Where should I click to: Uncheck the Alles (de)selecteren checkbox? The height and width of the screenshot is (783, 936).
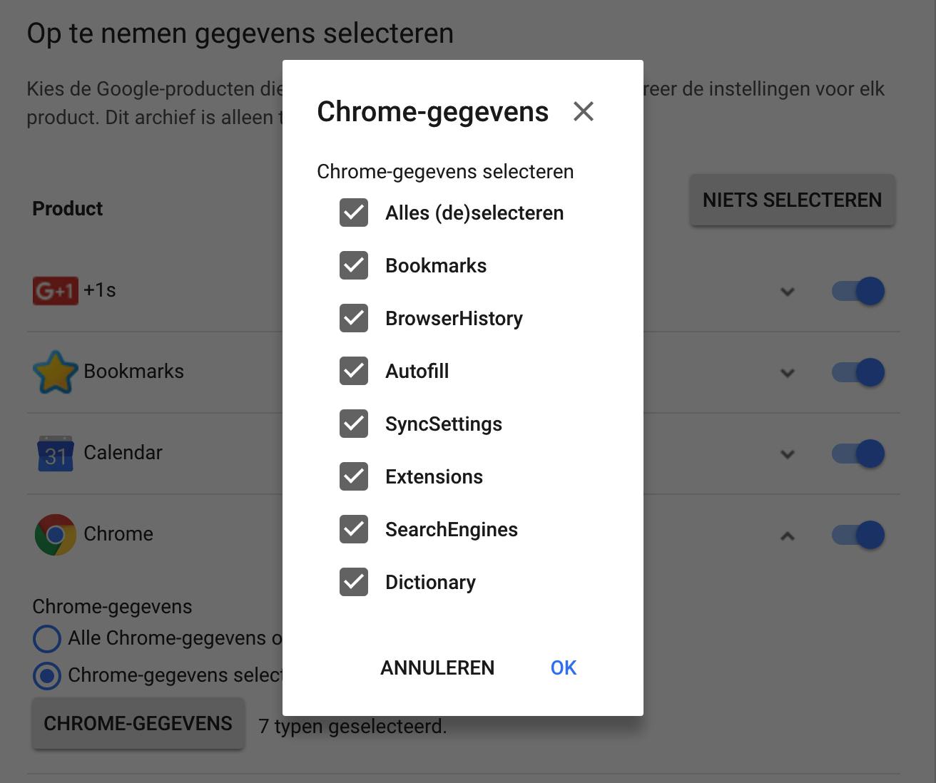[x=354, y=213]
